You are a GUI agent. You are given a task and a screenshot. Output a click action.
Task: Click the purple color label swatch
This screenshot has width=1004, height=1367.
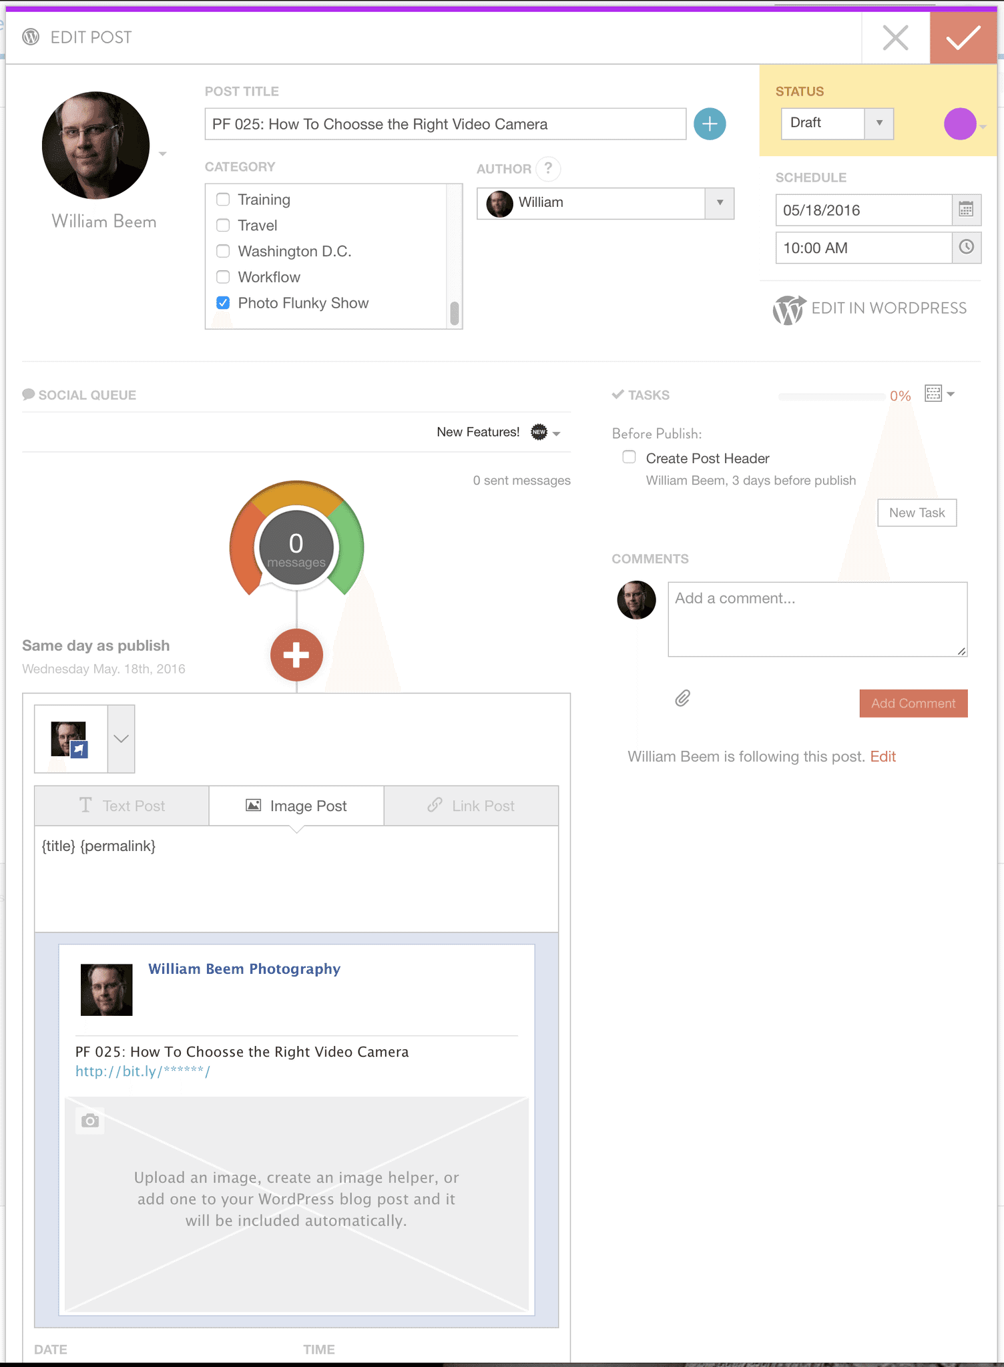pos(960,123)
